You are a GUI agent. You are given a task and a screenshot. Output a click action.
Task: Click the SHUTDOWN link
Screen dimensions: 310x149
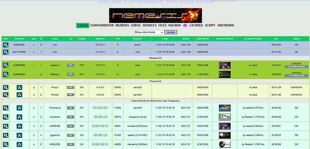coord(226,25)
